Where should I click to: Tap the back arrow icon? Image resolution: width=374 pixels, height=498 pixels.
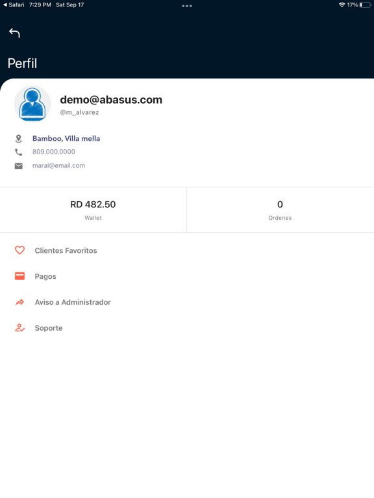[x=14, y=32]
